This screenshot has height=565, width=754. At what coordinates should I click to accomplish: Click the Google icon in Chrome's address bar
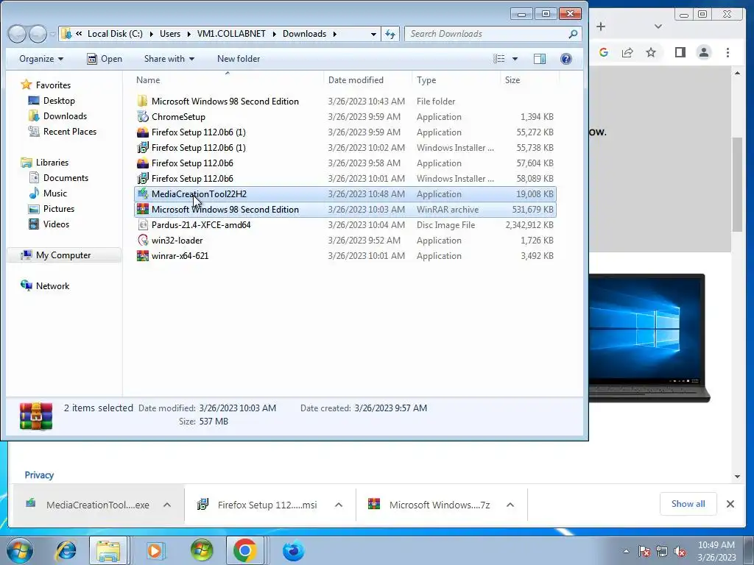click(604, 52)
